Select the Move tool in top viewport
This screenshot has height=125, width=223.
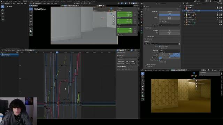point(31,15)
